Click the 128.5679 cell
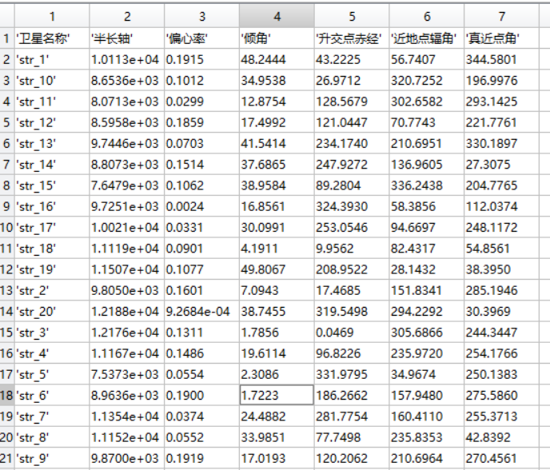This screenshot has width=550, height=470. pos(352,102)
